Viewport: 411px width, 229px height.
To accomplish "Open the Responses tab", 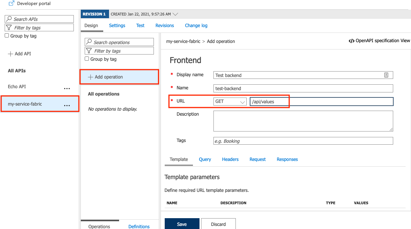I will click(x=287, y=159).
